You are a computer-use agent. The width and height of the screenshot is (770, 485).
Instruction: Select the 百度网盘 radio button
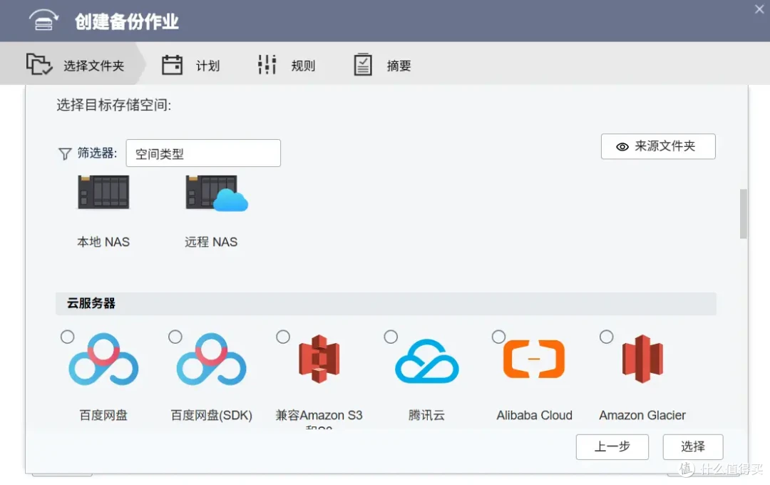tap(67, 337)
